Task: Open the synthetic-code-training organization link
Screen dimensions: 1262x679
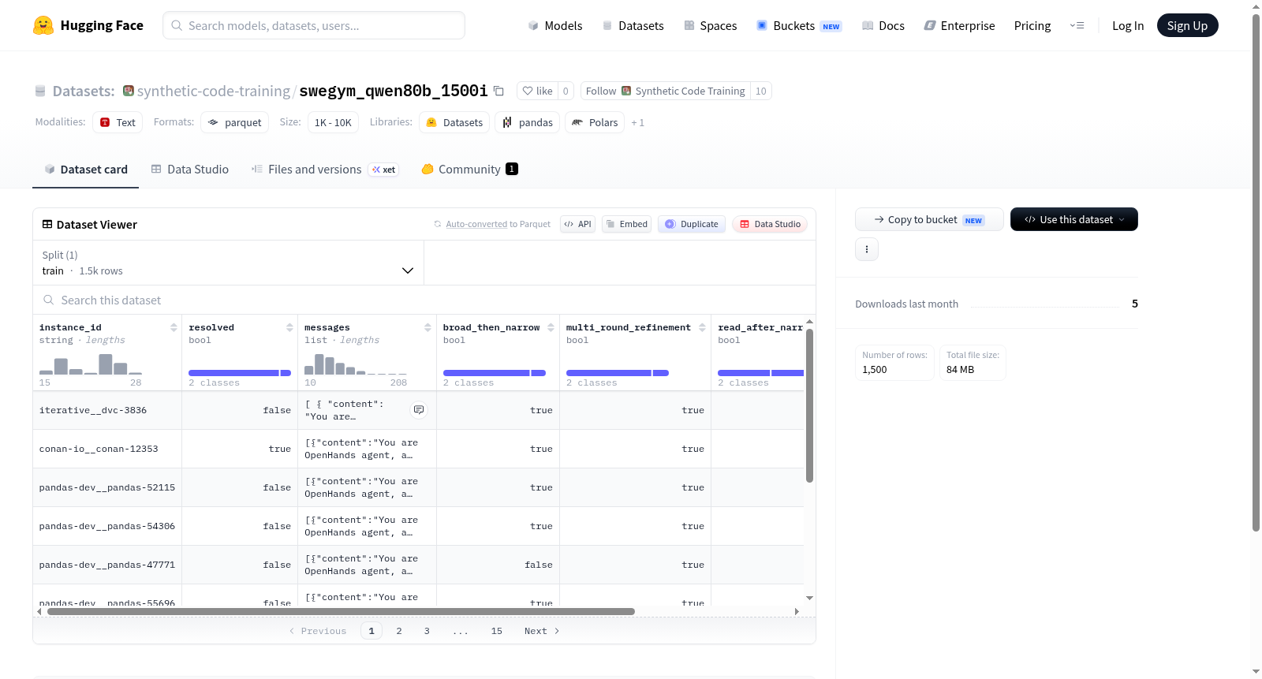Action: coord(214,91)
